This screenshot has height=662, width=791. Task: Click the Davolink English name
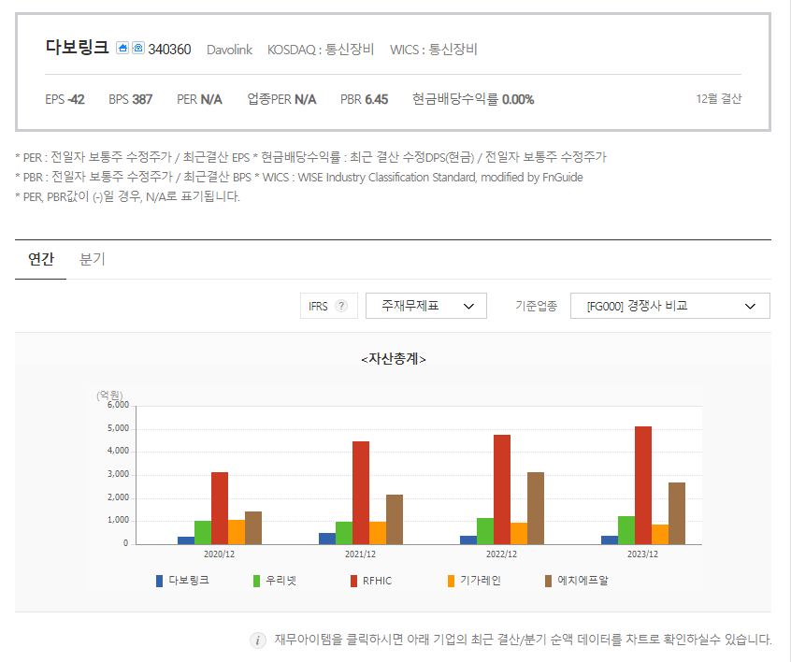tap(229, 50)
